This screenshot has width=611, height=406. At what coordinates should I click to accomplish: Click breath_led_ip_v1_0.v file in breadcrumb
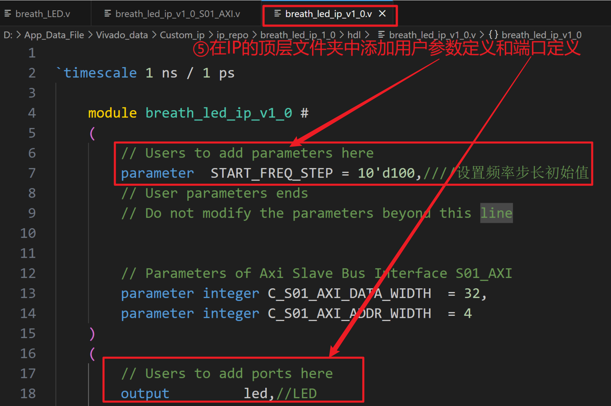pos(432,35)
